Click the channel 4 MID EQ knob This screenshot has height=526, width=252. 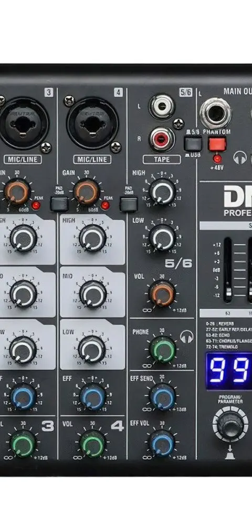(x=93, y=294)
